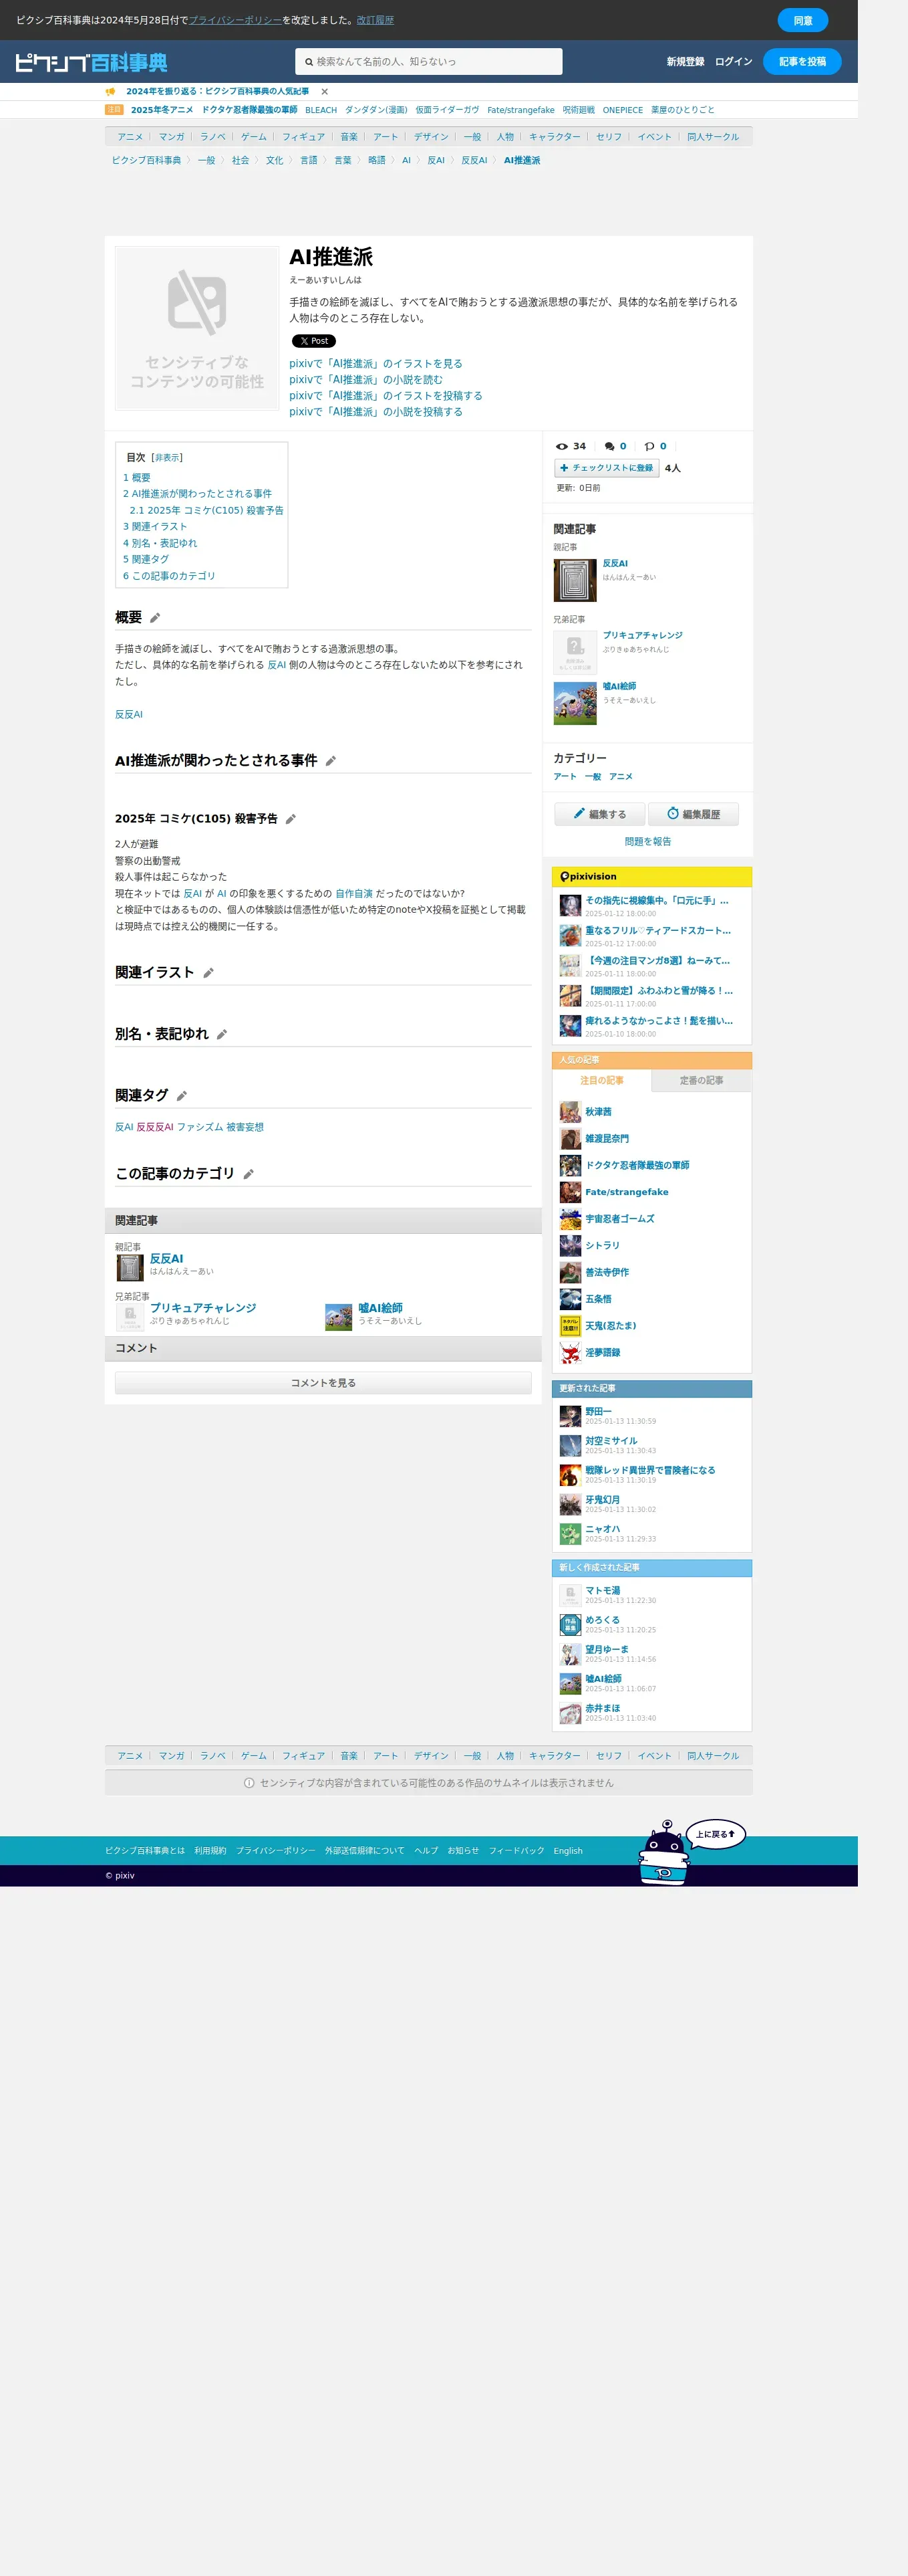The height and width of the screenshot is (2576, 908).
Task: Click edit pencil beside 2025年 コミケ(C105) 殺害予告
Action: (291, 819)
